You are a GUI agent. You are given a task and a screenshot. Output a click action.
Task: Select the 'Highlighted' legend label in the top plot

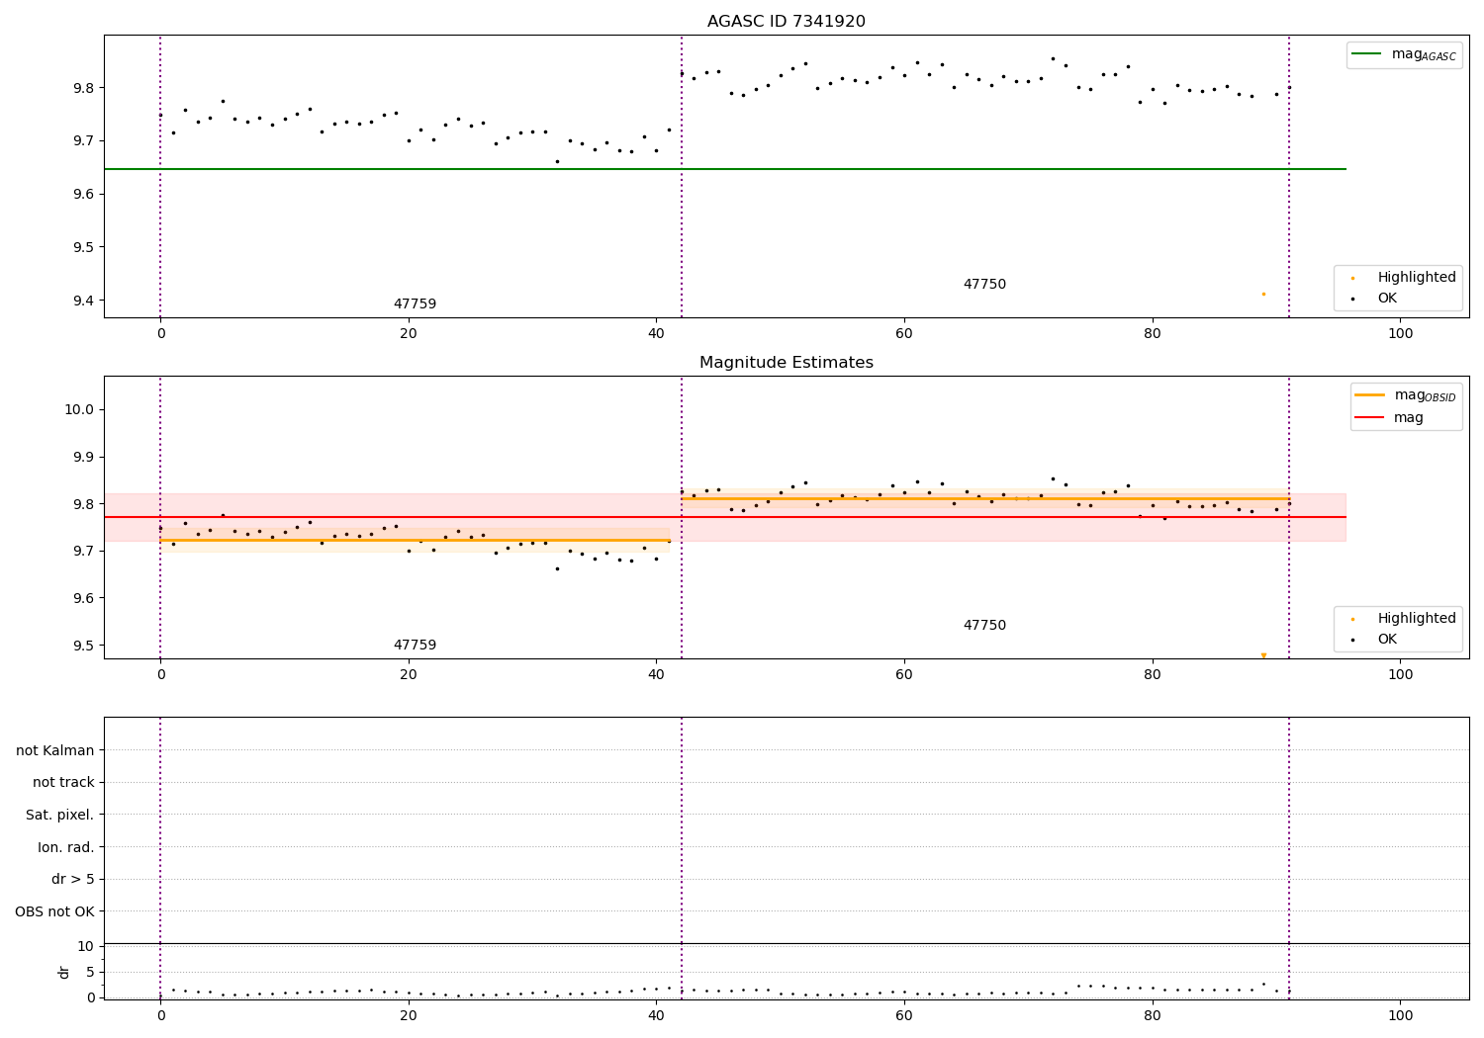coord(1417,277)
